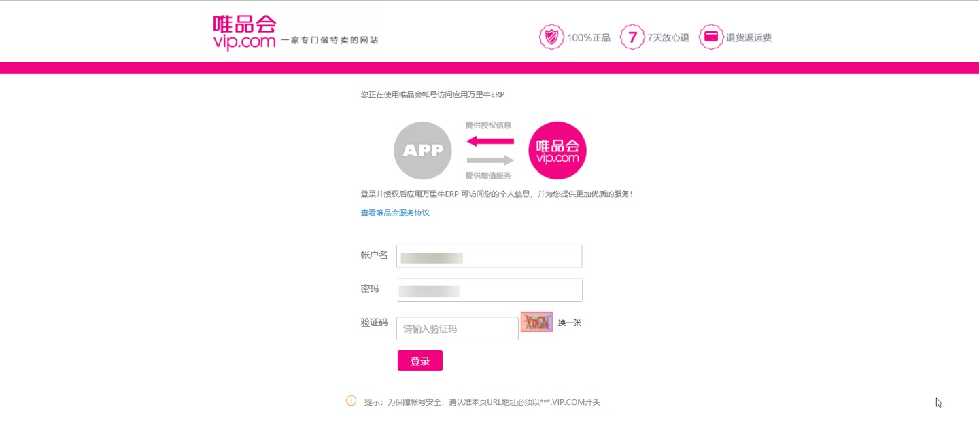
Task: Click the 唯品会 vip.com logo
Action: point(245,32)
